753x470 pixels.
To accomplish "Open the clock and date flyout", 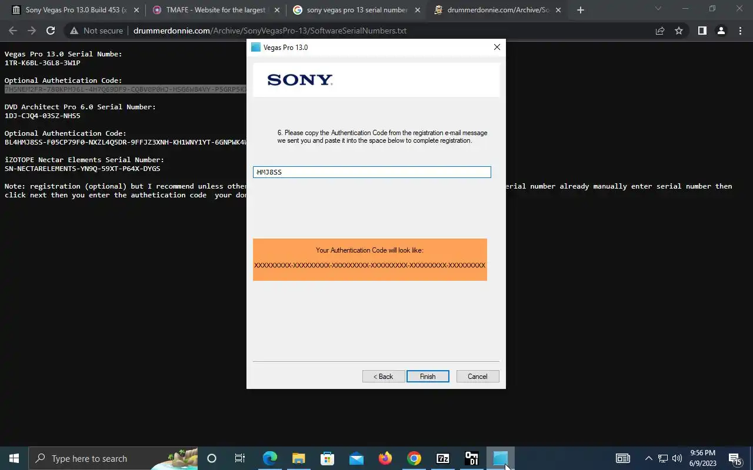I will 702,458.
